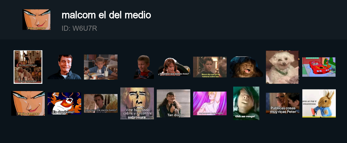
Task: Pick the crying blond kid sticker
Action: (x=144, y=67)
